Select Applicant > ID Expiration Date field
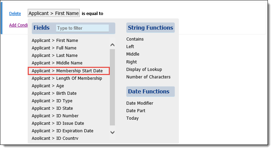Viewport: 273px width, 150px height. (62, 131)
